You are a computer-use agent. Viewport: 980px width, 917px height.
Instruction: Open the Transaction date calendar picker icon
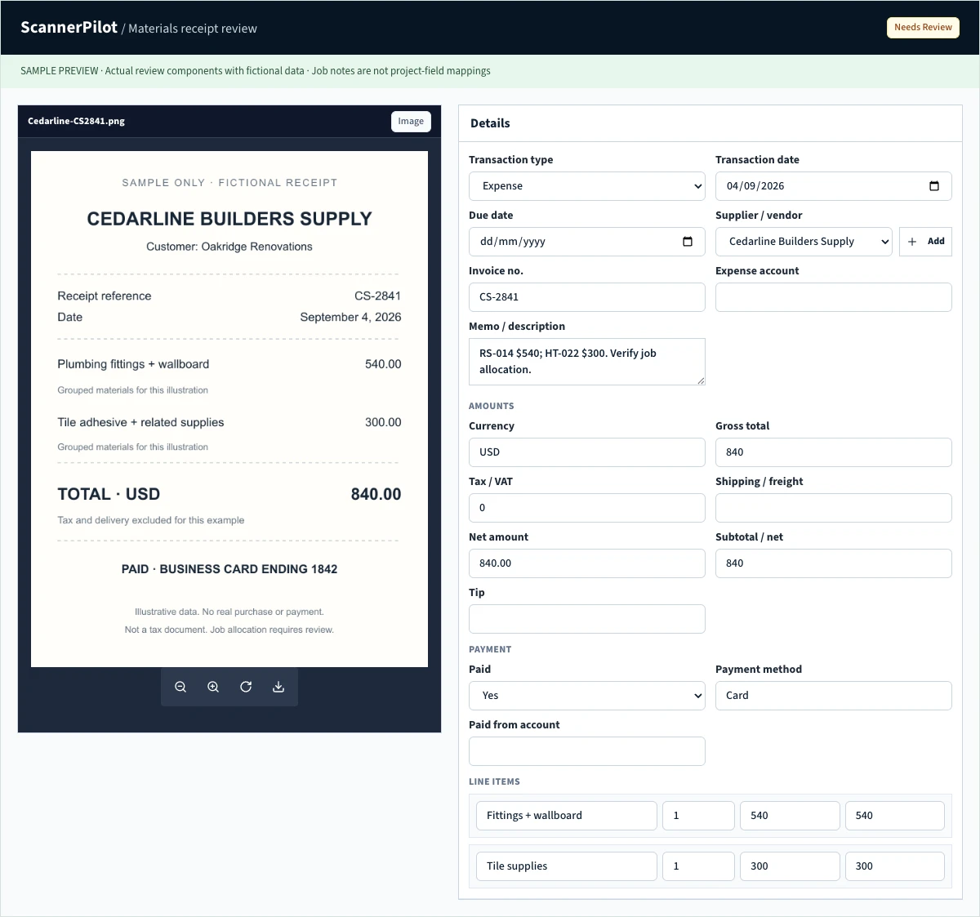pyautogui.click(x=934, y=186)
